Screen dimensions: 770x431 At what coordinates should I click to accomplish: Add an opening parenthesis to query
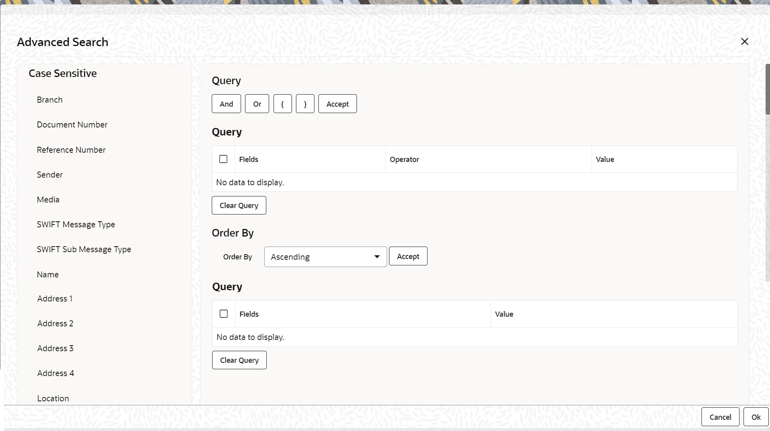pos(283,104)
